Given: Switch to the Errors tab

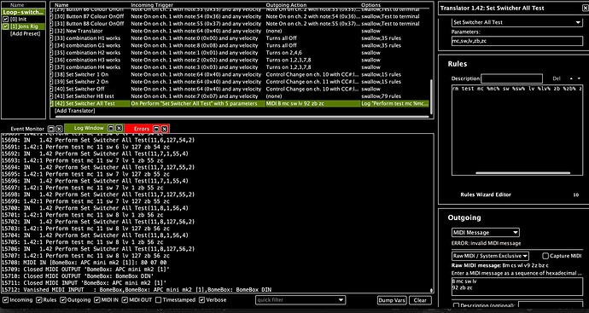Looking at the screenshot, I should [142, 129].
